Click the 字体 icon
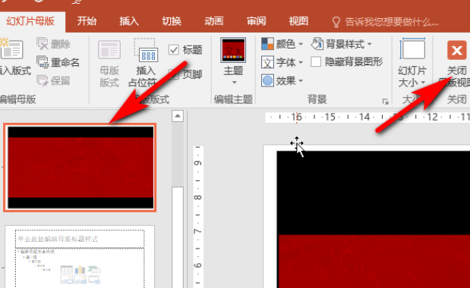This screenshot has width=470, height=288. tap(267, 62)
